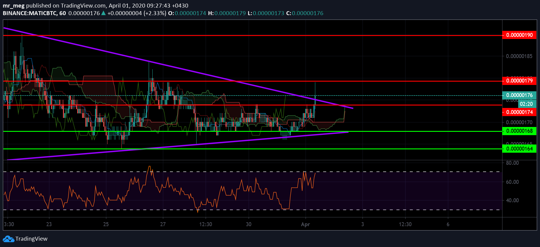Image resolution: width=540 pixels, height=247 pixels.
Task: Click the 30 date on time axis
Action: click(249, 224)
